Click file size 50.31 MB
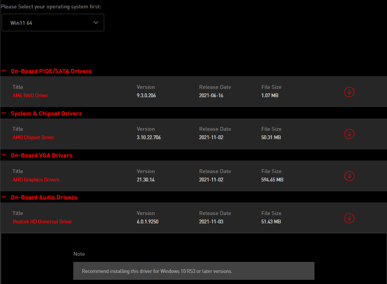This screenshot has height=284, width=387. pos(271,137)
